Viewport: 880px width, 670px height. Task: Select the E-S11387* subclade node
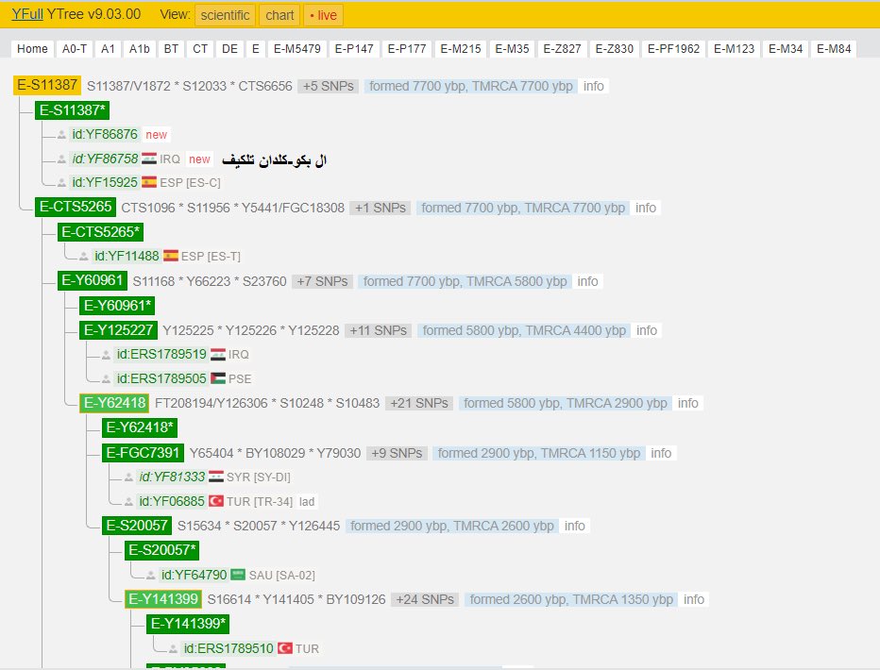[x=72, y=110]
